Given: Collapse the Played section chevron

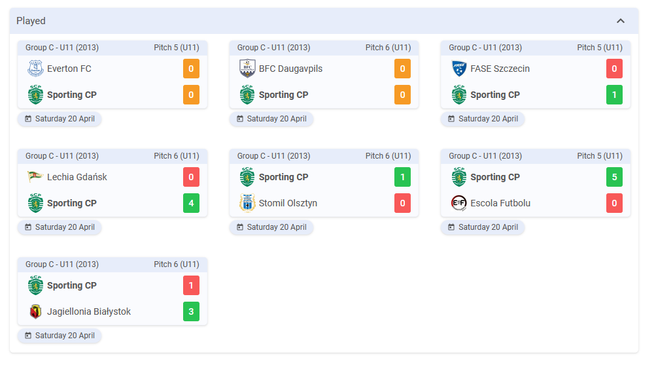Looking at the screenshot, I should tap(621, 21).
